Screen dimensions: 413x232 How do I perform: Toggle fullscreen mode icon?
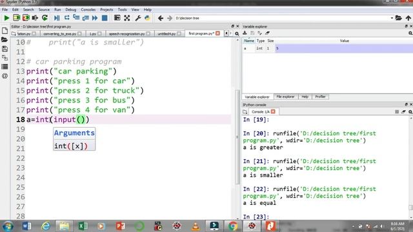[x=127, y=18]
